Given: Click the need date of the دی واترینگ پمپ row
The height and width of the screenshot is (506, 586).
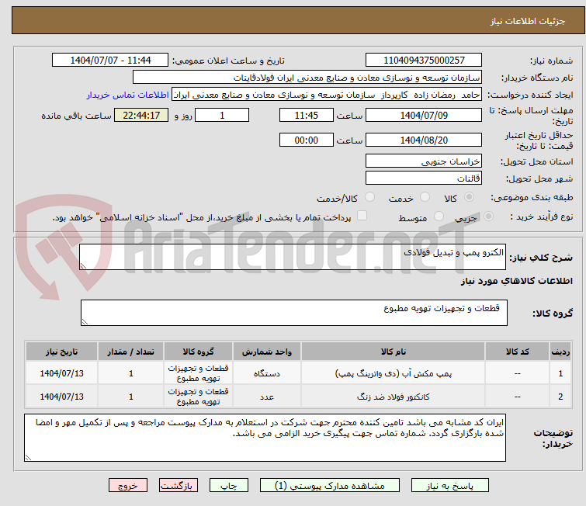Looking at the screenshot, I should pos(61,373).
